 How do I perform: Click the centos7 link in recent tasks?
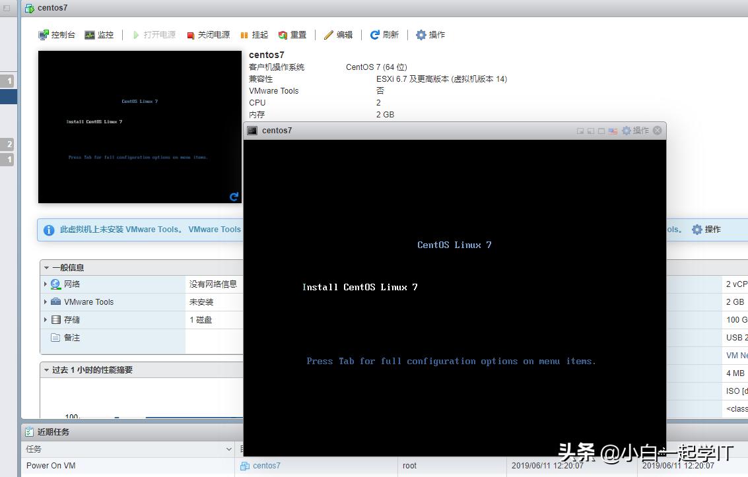point(266,466)
